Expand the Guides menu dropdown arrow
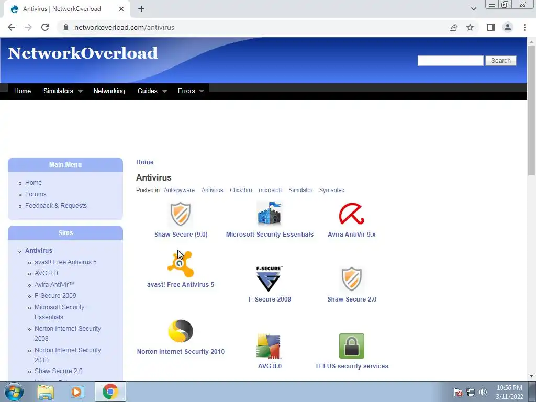The width and height of the screenshot is (536, 402). (164, 91)
